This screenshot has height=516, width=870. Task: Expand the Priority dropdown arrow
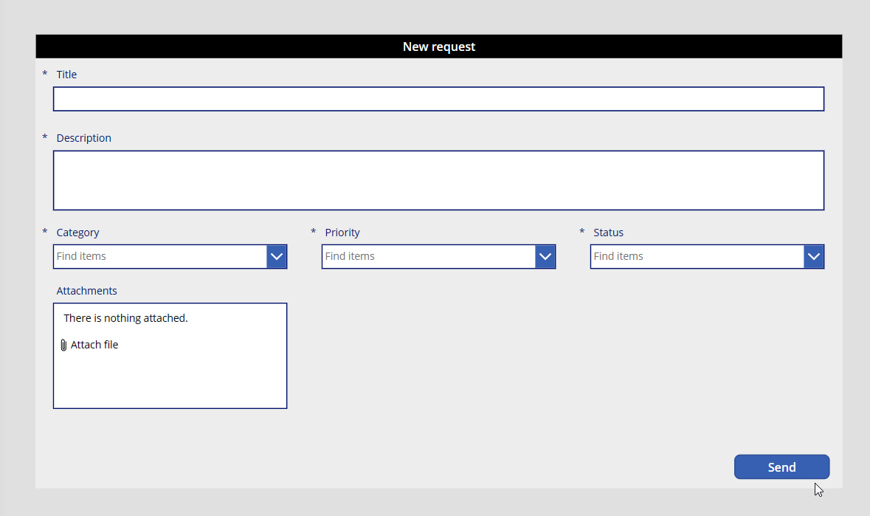coord(545,256)
